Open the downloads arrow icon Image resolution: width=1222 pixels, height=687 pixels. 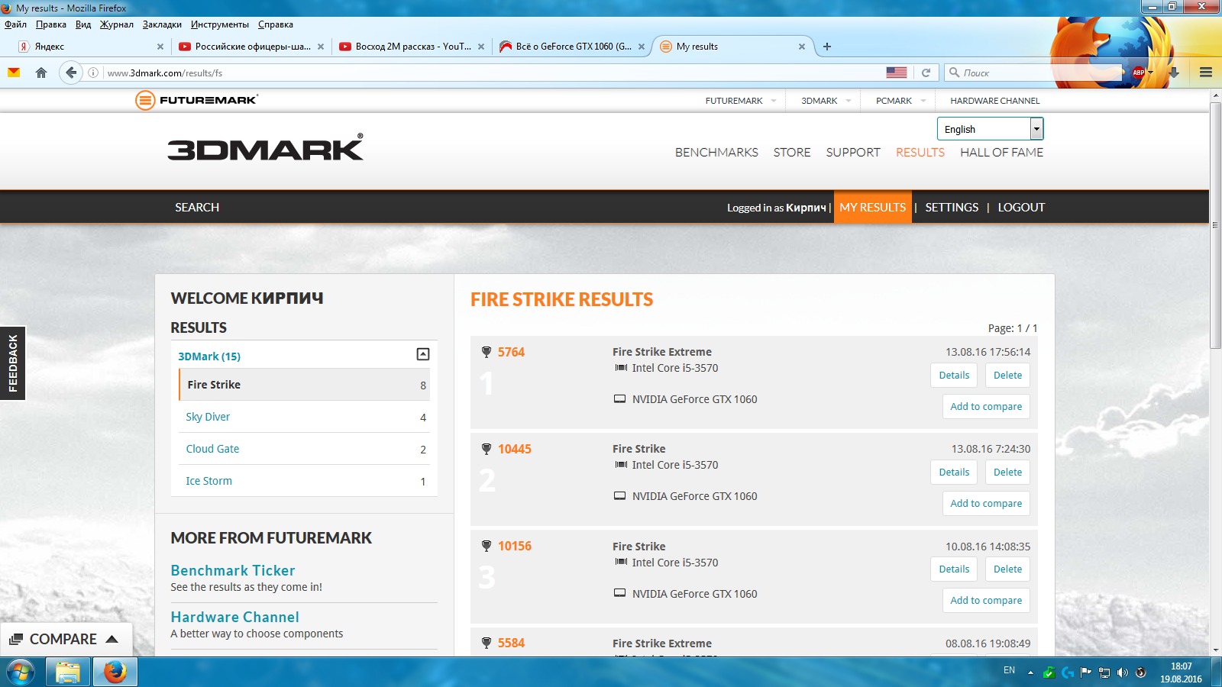[x=1174, y=73]
